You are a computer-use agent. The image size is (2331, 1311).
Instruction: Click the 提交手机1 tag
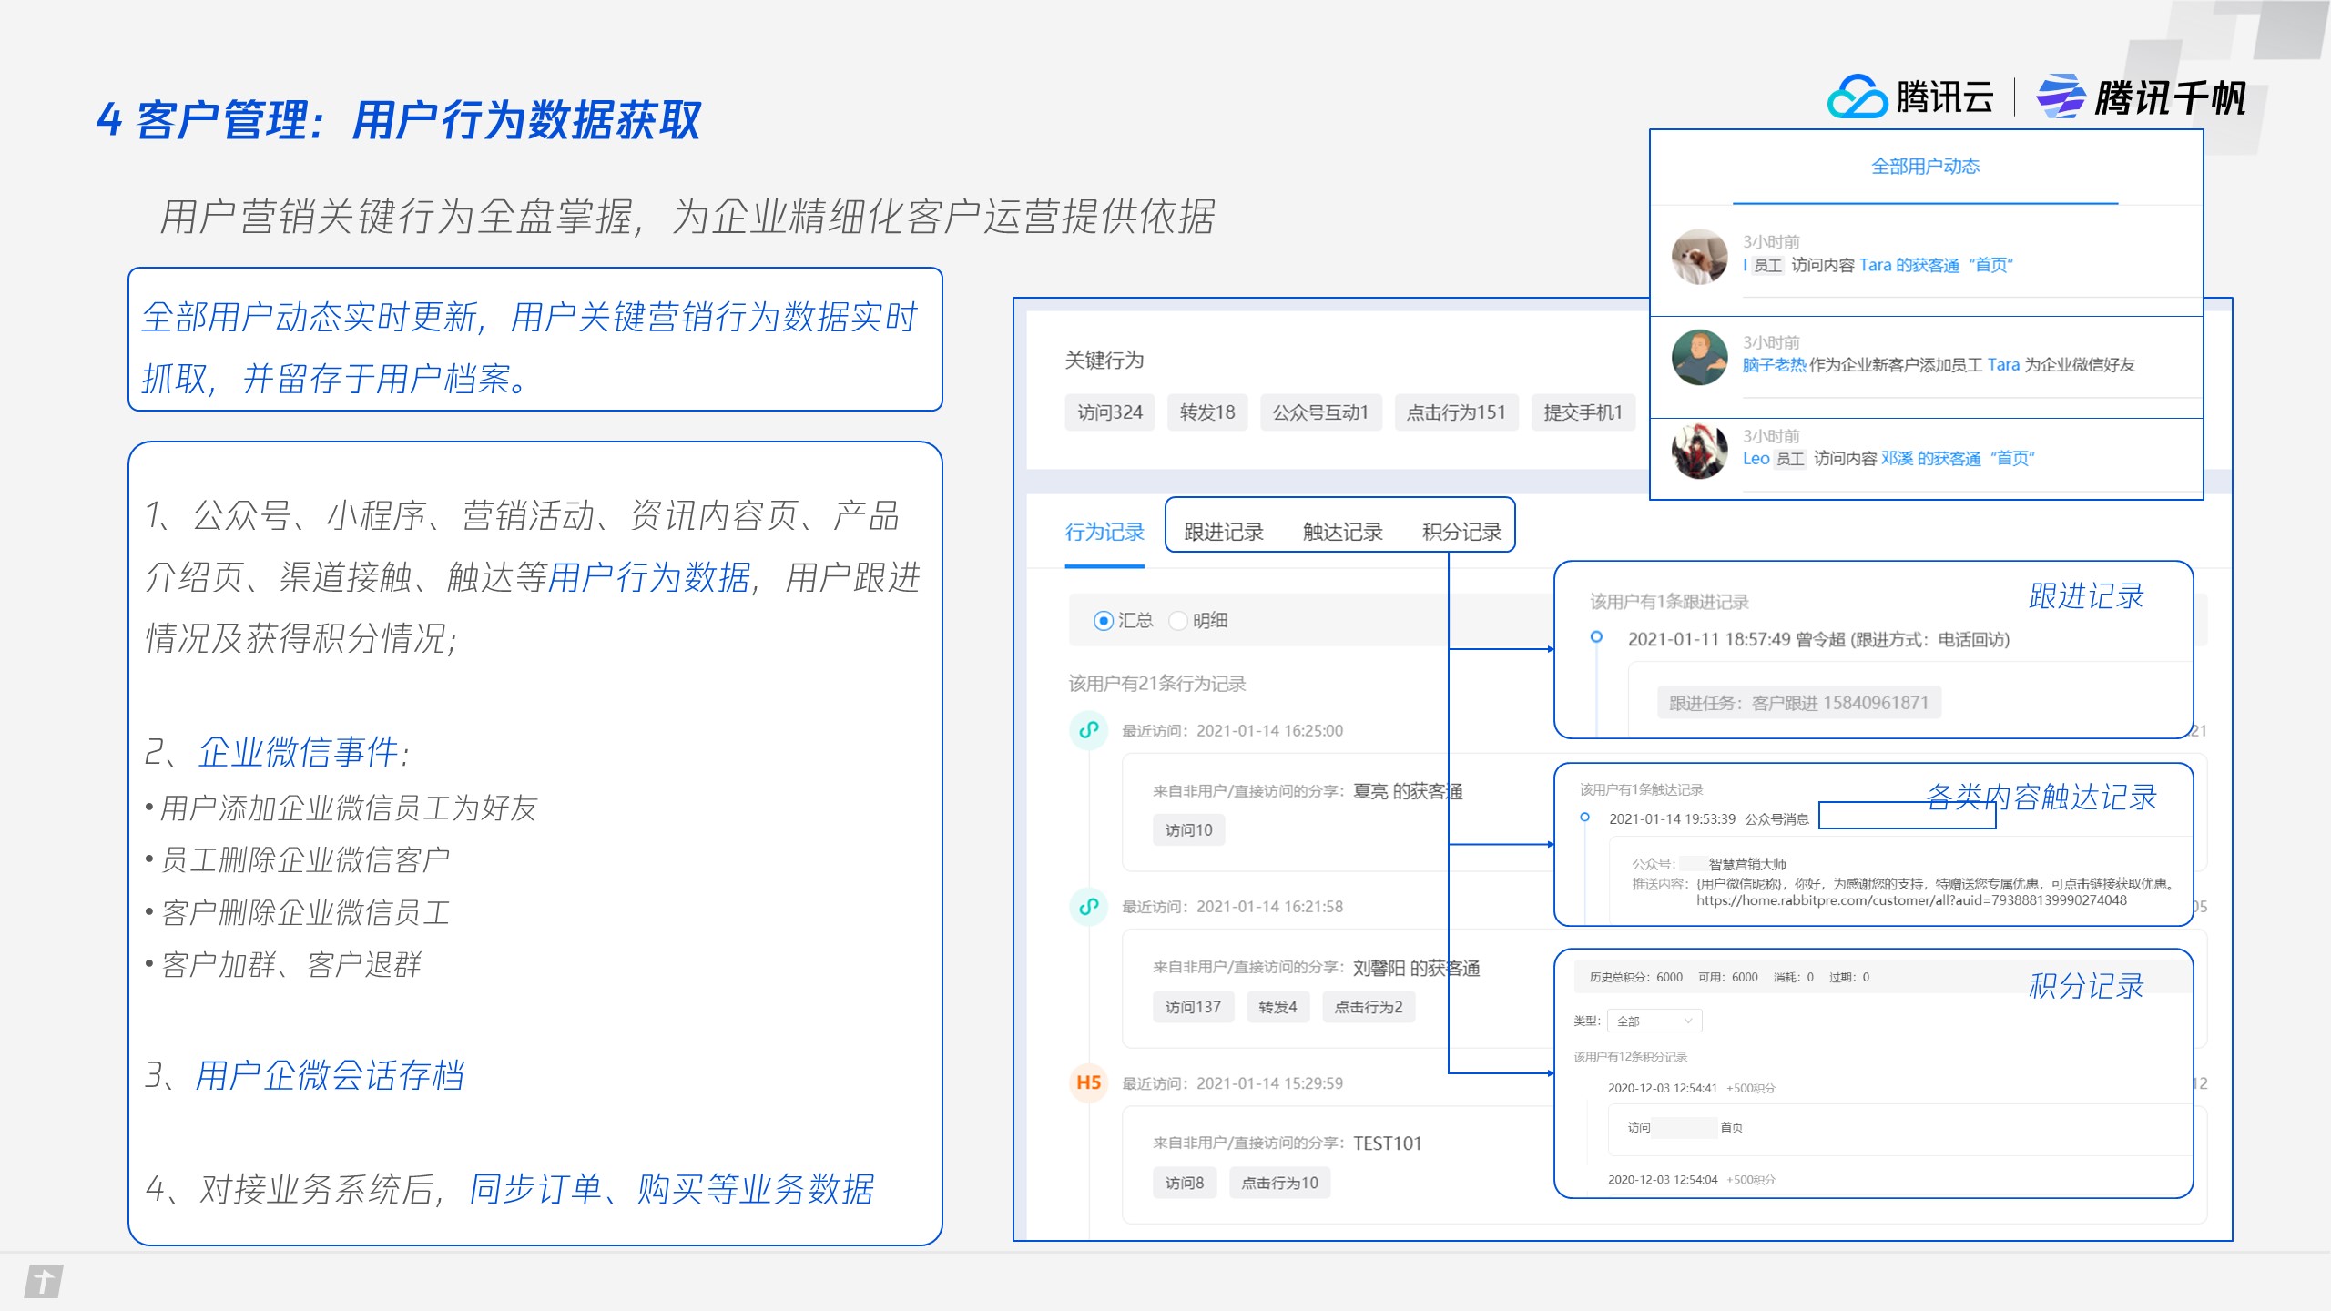pos(1583,412)
